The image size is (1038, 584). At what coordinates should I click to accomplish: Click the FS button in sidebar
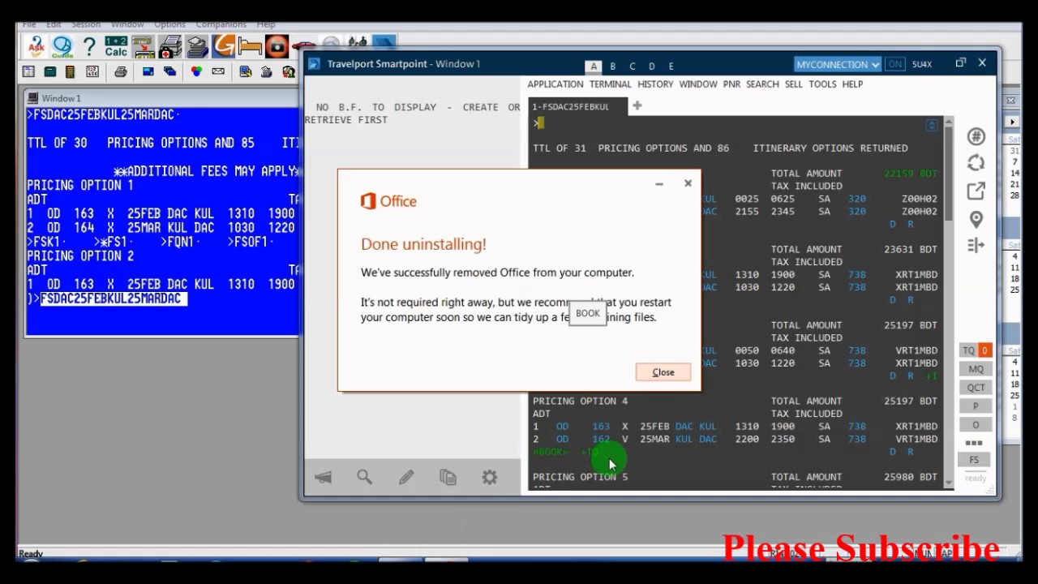[x=974, y=459]
